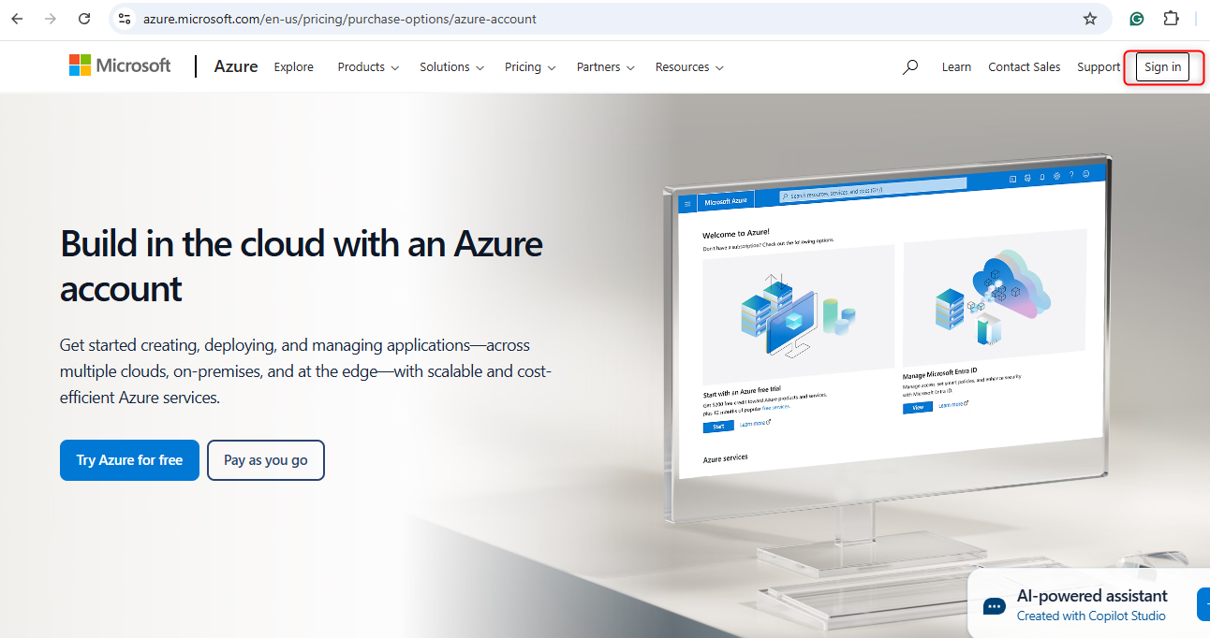Viewport: 1210px width, 638px height.
Task: Click 'Created with Copilot Studio' text
Action: coord(1091,616)
